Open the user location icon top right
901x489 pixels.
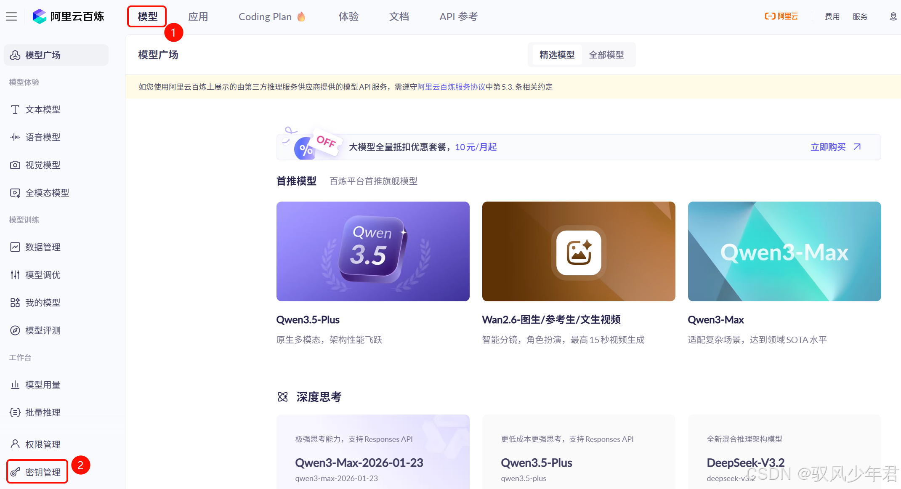[893, 16]
